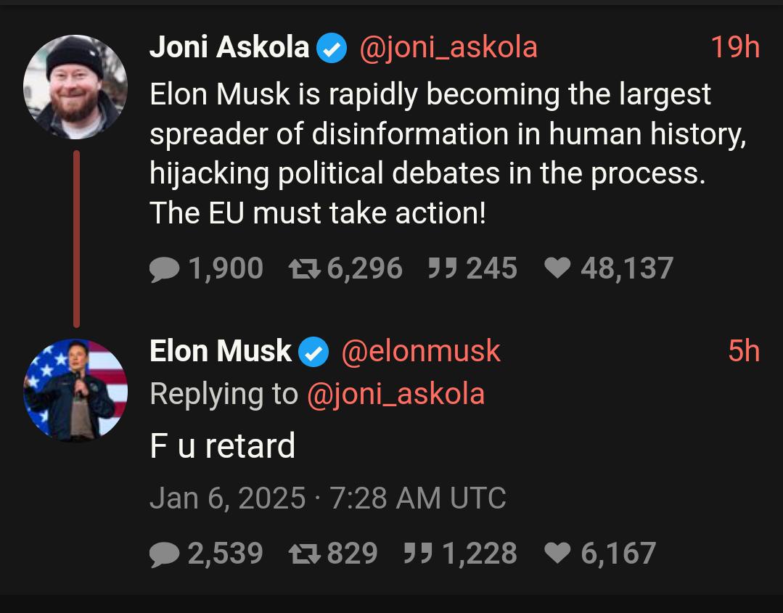Viewport: 783px width, 613px height.
Task: Click the quote icon on Joni Askola's tweet
Action: (x=443, y=268)
